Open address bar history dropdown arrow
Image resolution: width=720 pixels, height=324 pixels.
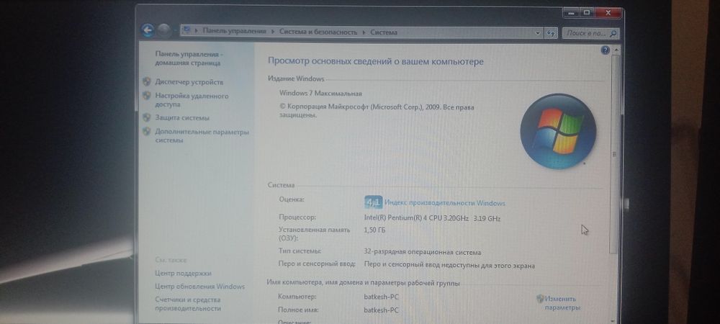tap(538, 33)
